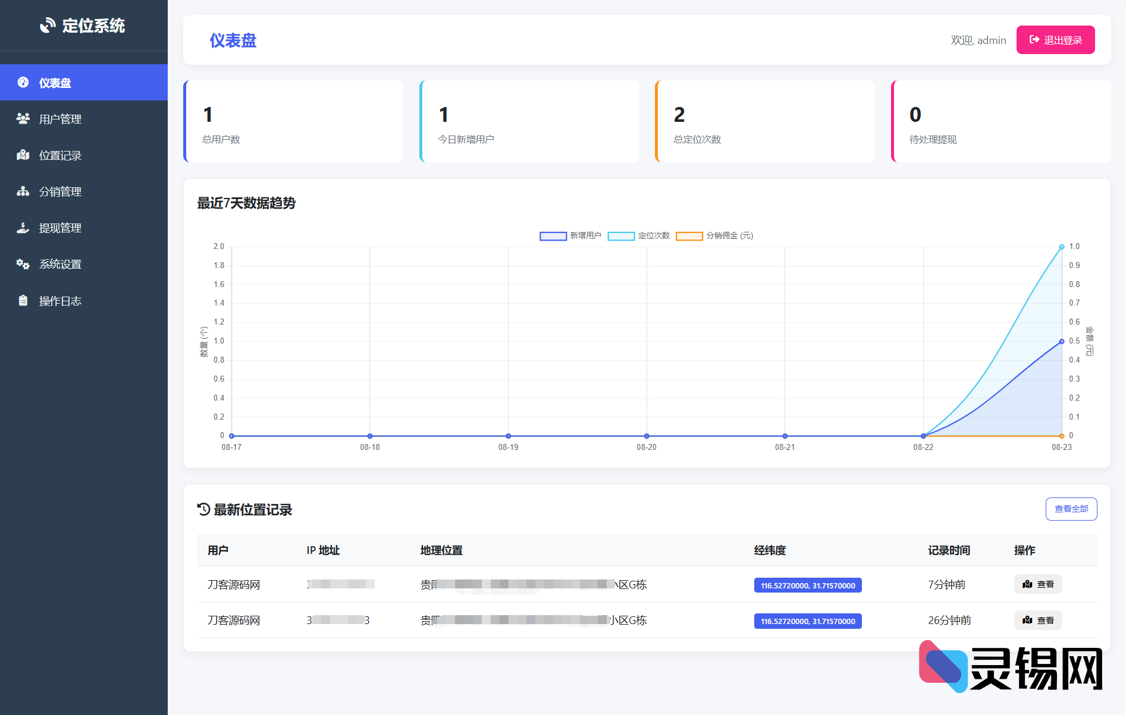Toggle the 新增用户 legend item
This screenshot has width=1126, height=715.
point(570,235)
